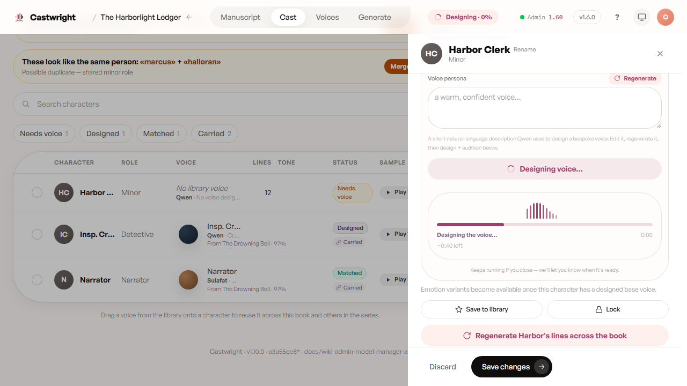
Task: Focus the Voice persona text area
Action: tap(545, 108)
